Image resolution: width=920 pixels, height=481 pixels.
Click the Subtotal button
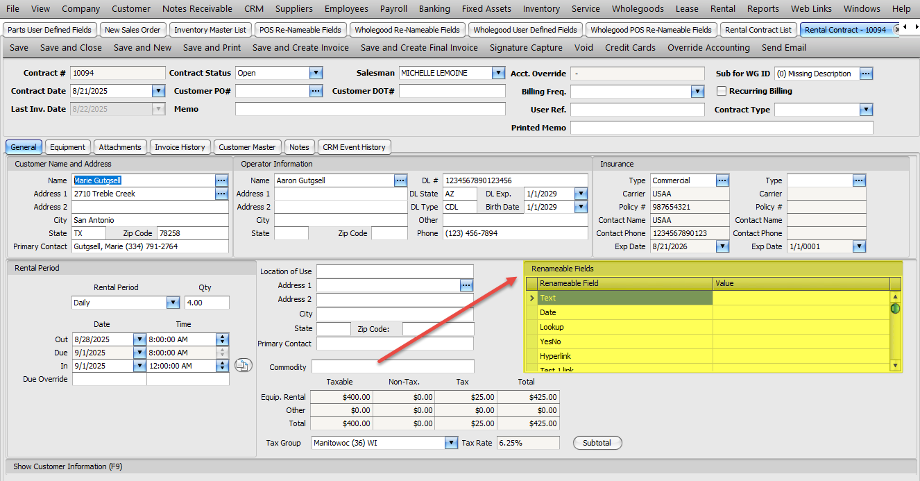[597, 443]
